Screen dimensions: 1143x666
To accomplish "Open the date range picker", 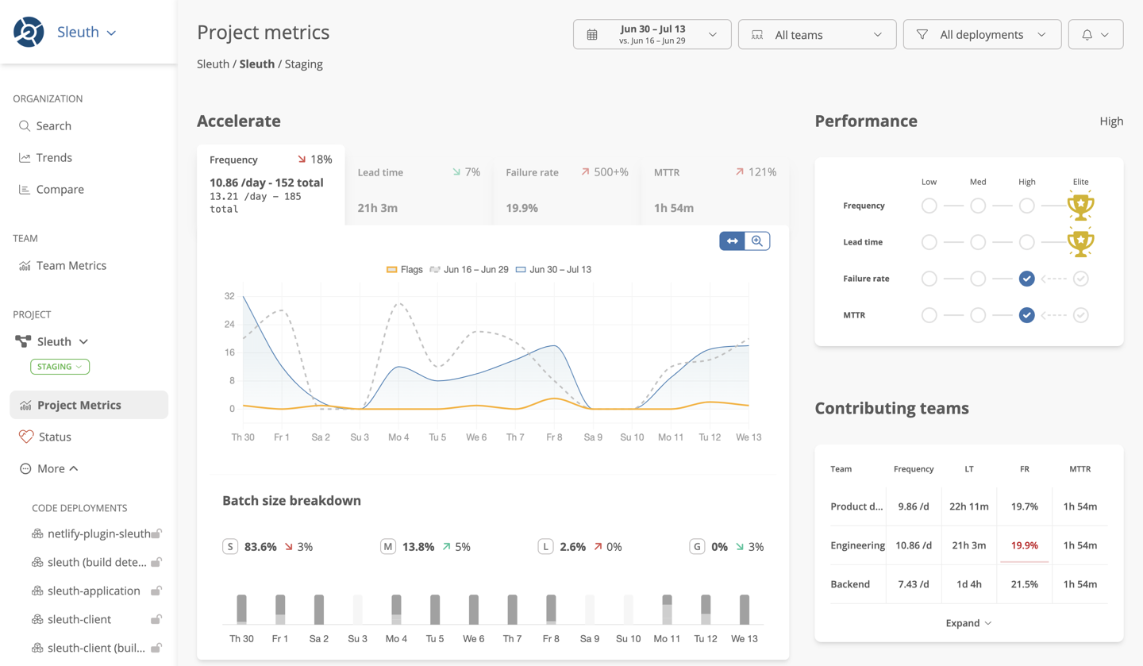I will coord(652,34).
